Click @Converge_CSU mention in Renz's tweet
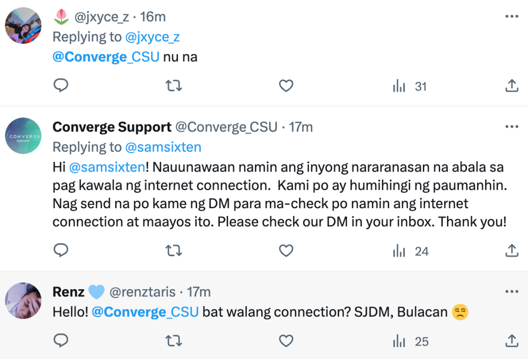 click(x=145, y=313)
